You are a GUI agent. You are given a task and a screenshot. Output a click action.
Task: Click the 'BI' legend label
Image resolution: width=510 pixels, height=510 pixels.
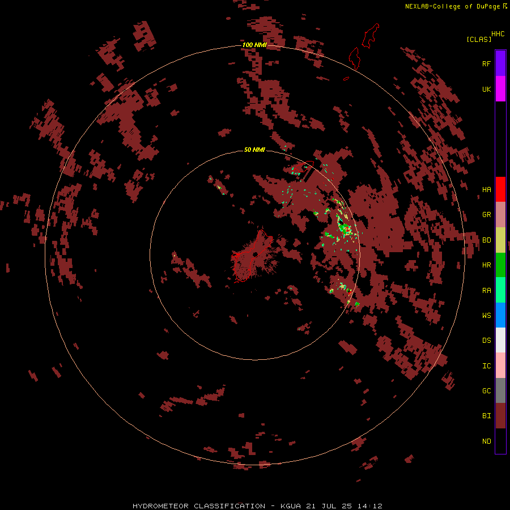486,416
